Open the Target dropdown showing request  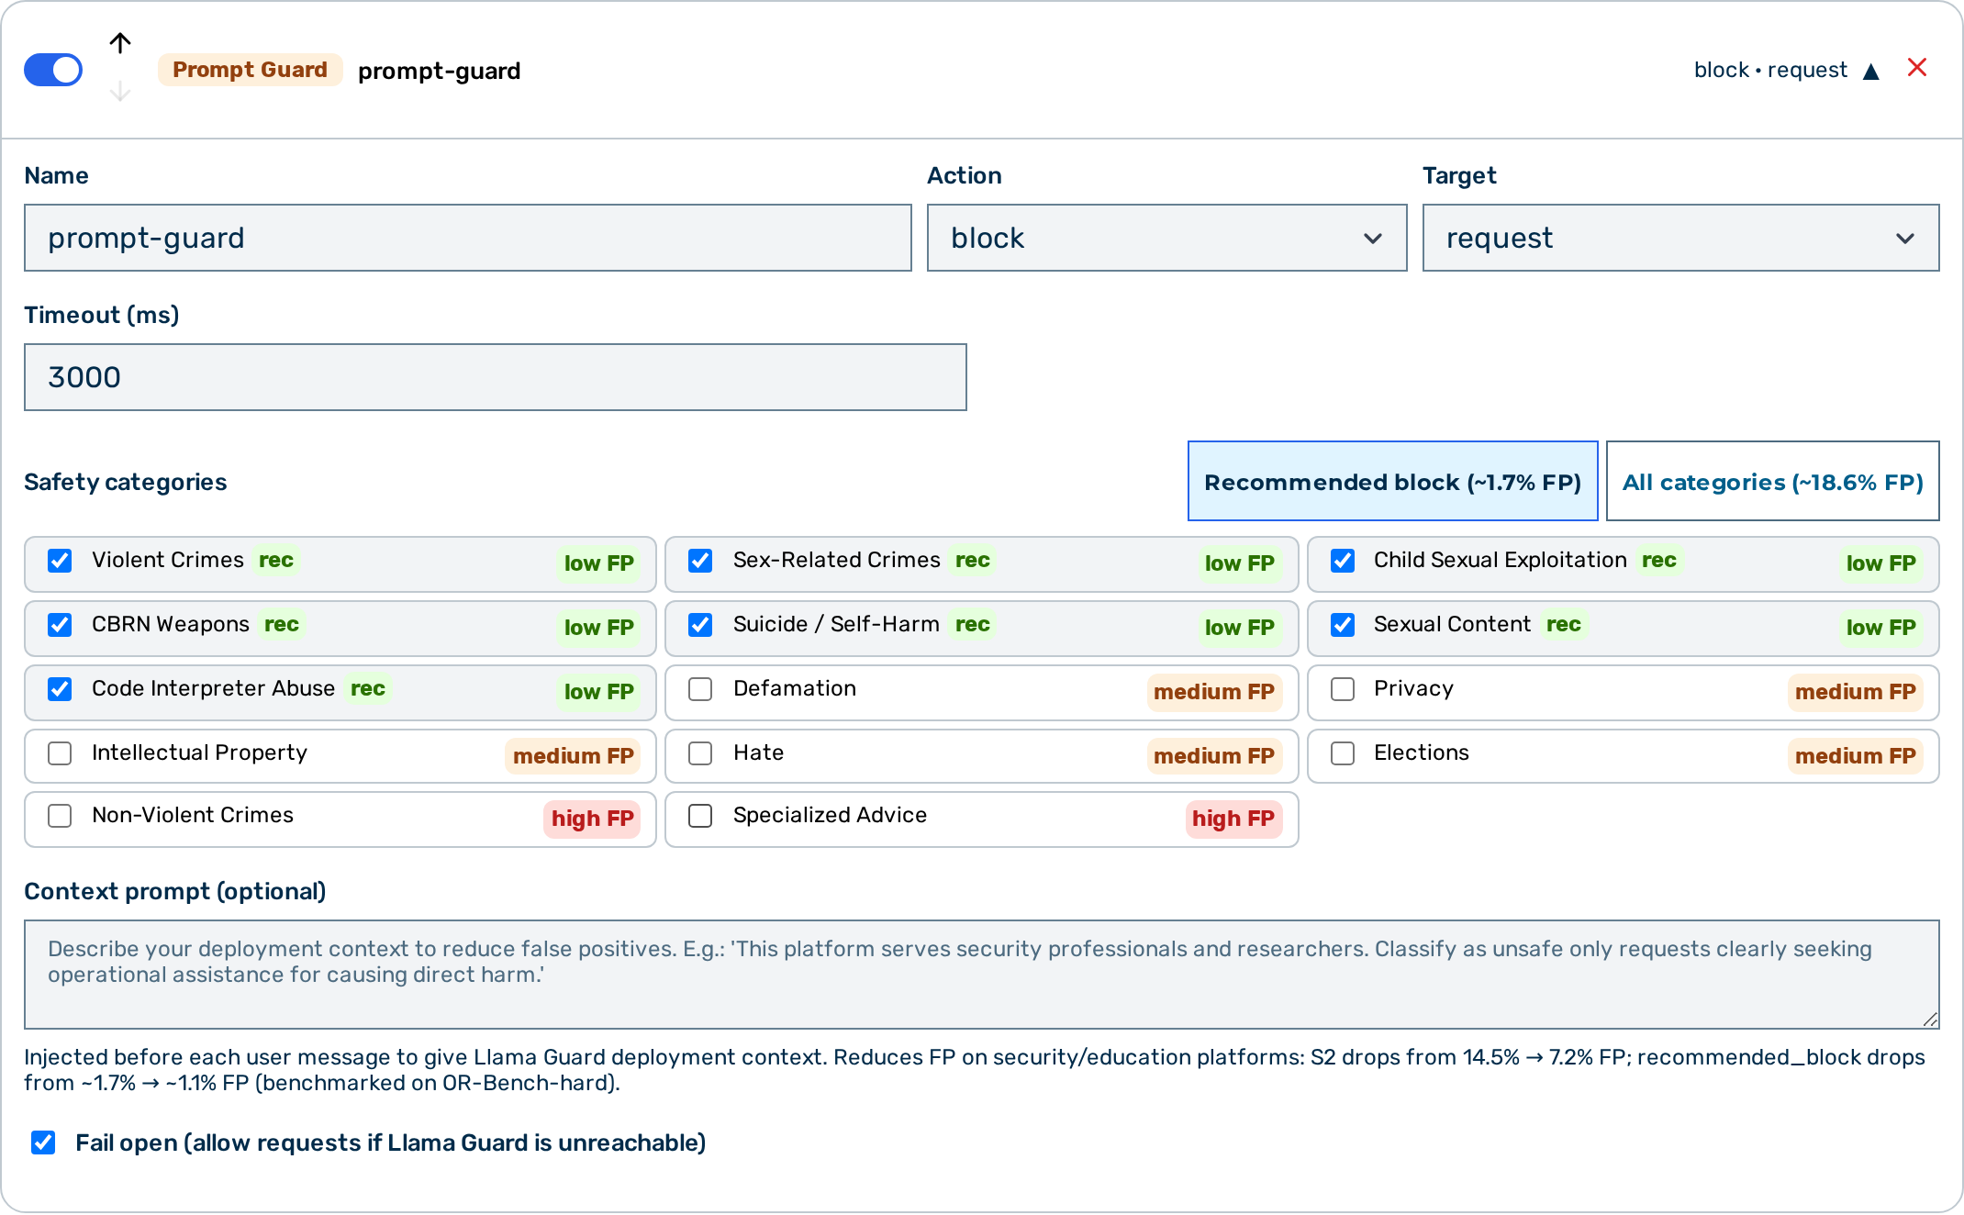coord(1680,238)
